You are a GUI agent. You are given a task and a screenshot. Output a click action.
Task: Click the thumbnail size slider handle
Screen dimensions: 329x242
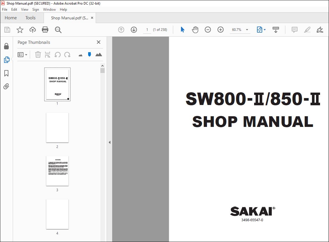point(89,55)
